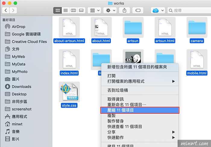Choose 新增包含所選 11 個項目的檔案夾
Viewport: 211px width, 147px height.
pyautogui.click(x=140, y=67)
